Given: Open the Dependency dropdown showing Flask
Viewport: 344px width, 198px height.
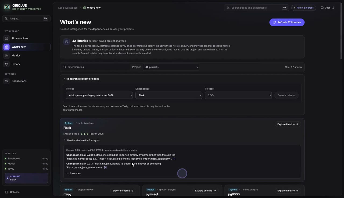Looking at the screenshot, I should tap(169, 95).
